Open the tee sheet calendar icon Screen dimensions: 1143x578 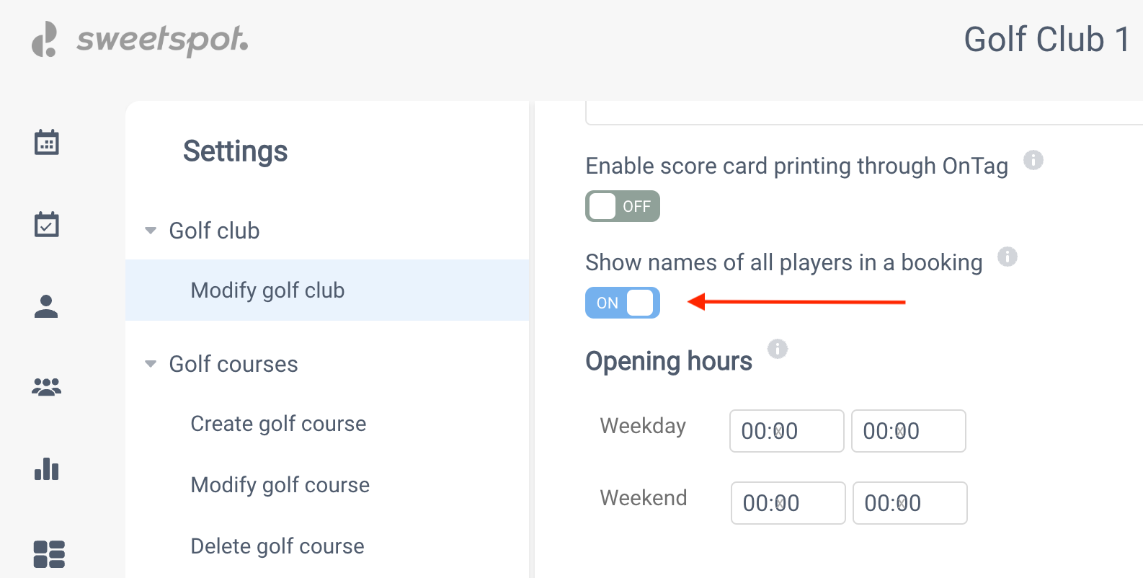[x=47, y=142]
